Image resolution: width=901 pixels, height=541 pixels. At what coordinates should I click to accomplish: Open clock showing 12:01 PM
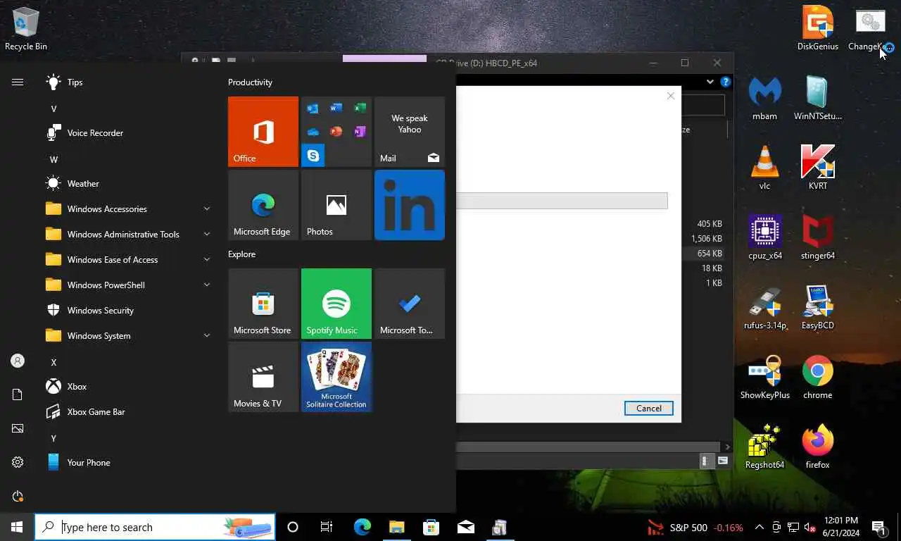tap(840, 527)
